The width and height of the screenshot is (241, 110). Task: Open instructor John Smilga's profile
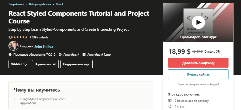click(x=44, y=46)
